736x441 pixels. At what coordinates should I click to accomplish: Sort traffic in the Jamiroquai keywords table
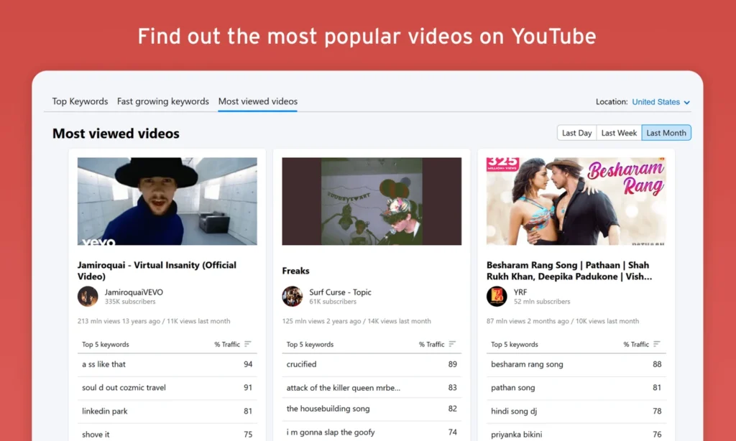point(248,344)
